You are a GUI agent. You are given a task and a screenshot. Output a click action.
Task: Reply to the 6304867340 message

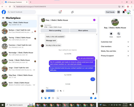pos(61,91)
